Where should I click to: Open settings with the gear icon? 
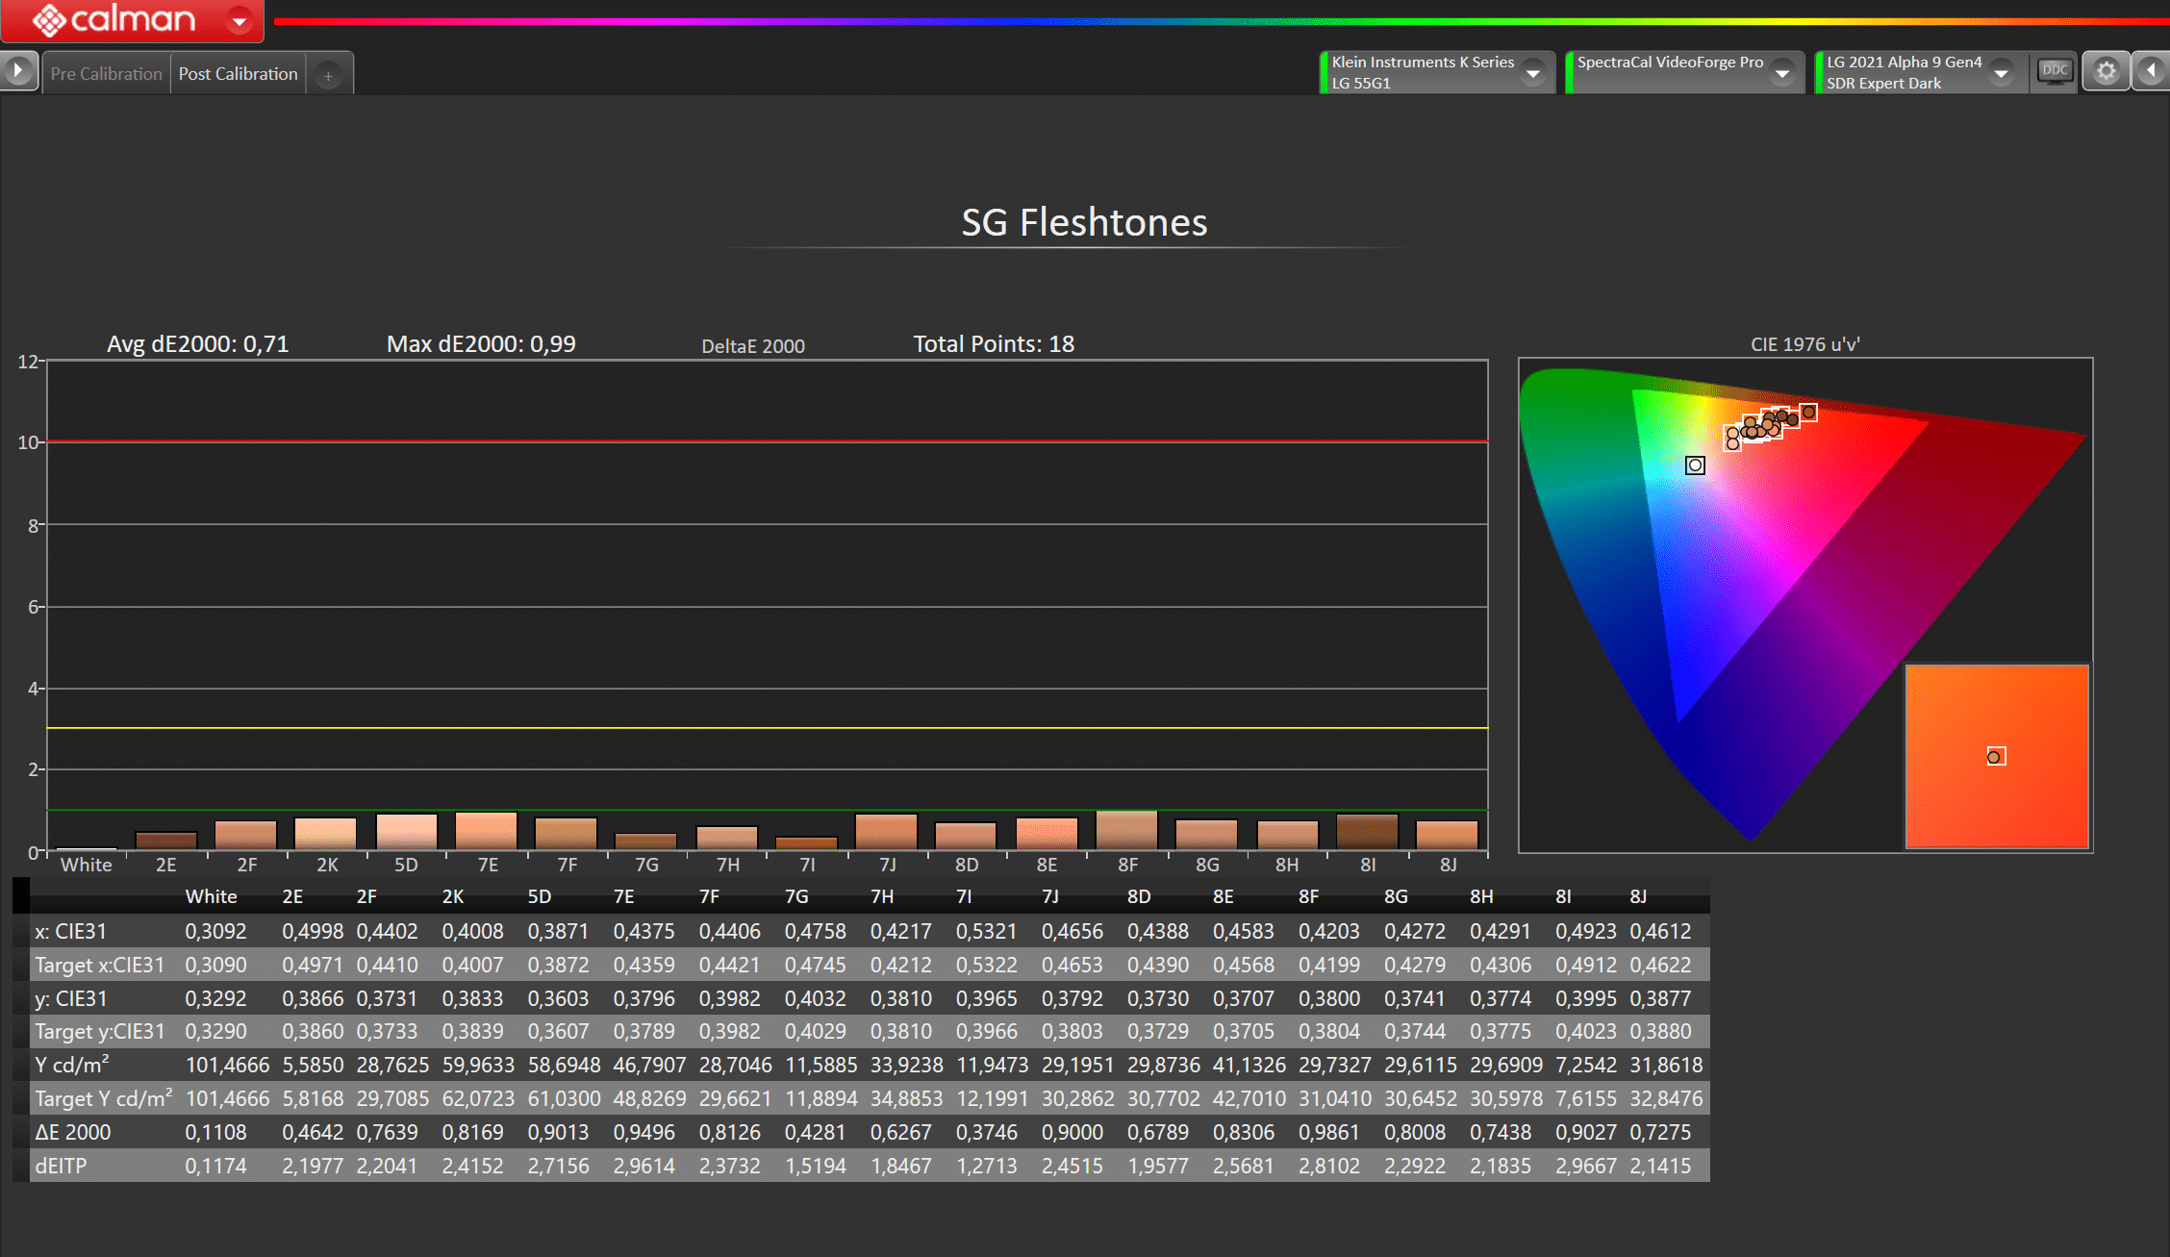2106,72
